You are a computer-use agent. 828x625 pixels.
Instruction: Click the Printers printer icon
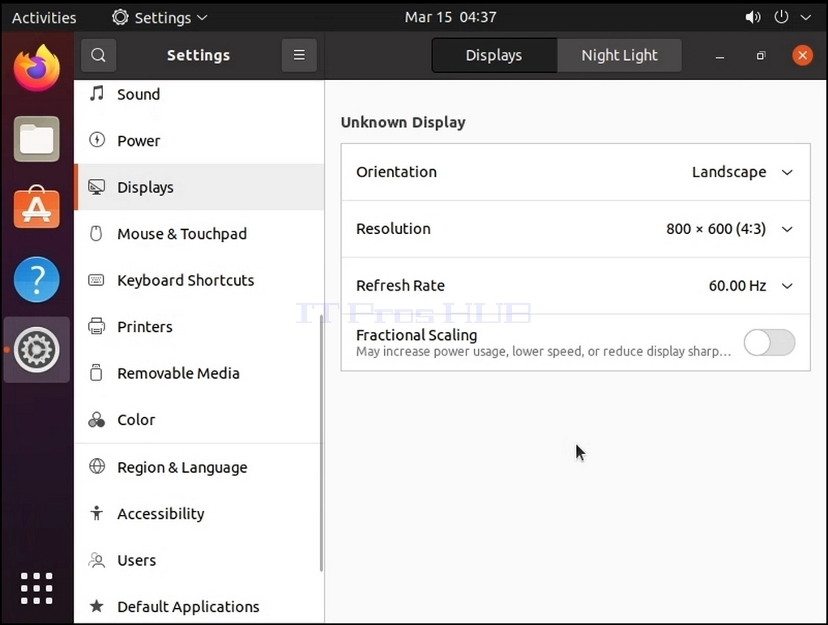point(96,326)
